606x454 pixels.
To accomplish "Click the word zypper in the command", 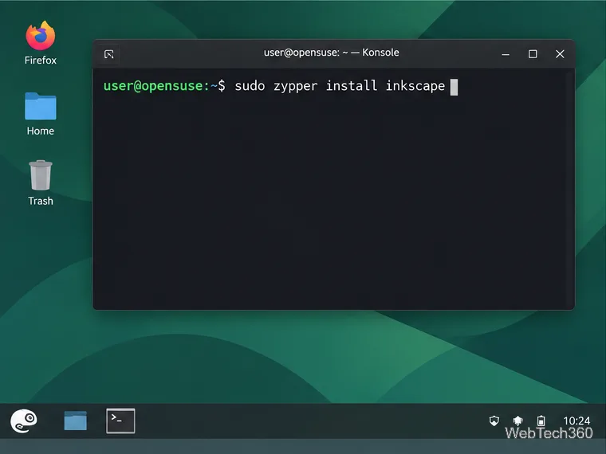I will point(296,87).
